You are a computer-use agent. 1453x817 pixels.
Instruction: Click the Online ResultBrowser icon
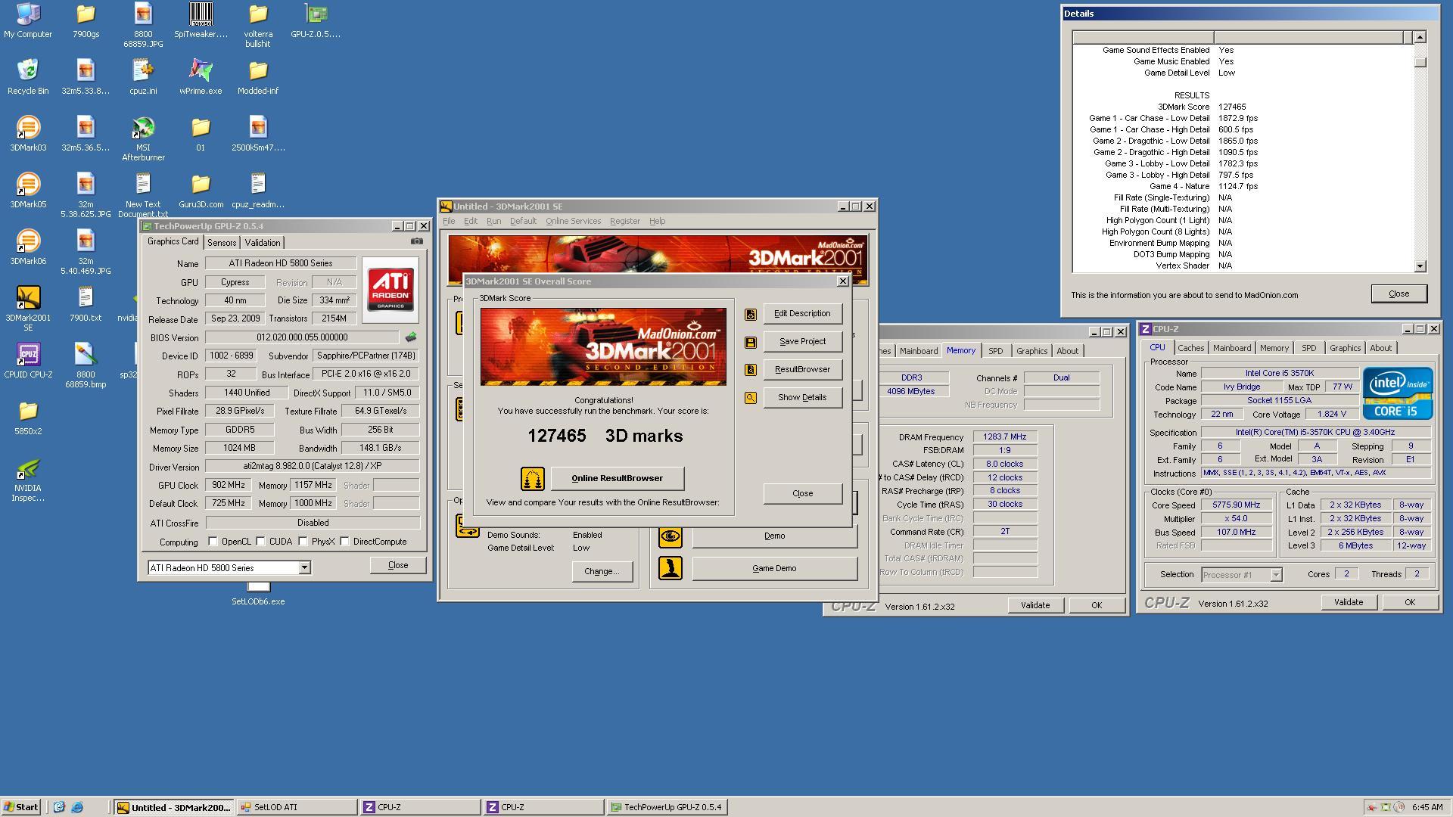click(533, 478)
